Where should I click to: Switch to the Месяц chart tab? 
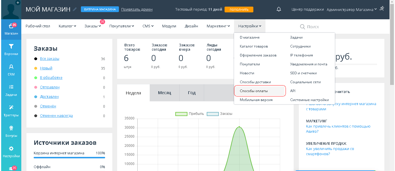tap(164, 93)
